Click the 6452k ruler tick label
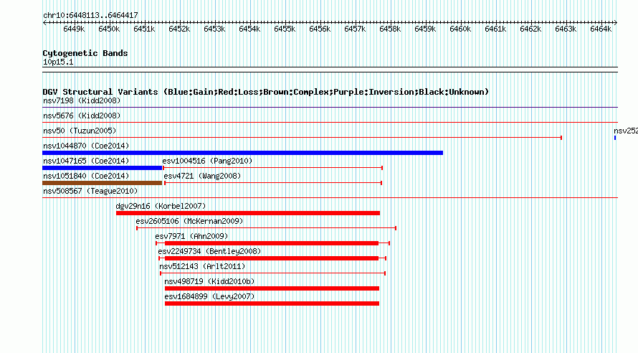This screenshot has height=353, width=638. tap(179, 29)
